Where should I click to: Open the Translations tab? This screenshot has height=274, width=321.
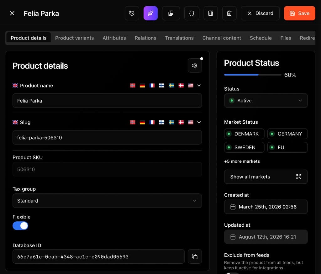[x=179, y=38]
